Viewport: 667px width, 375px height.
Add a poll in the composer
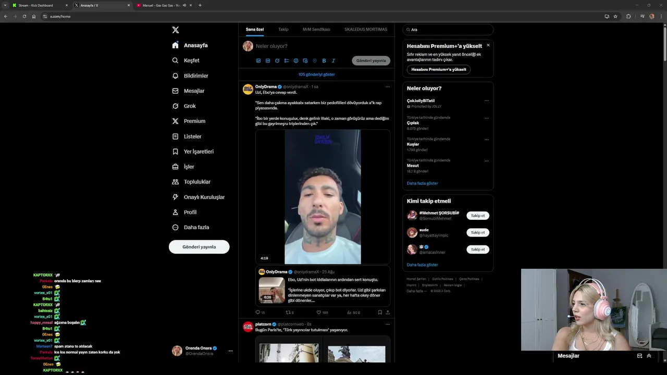(x=287, y=61)
